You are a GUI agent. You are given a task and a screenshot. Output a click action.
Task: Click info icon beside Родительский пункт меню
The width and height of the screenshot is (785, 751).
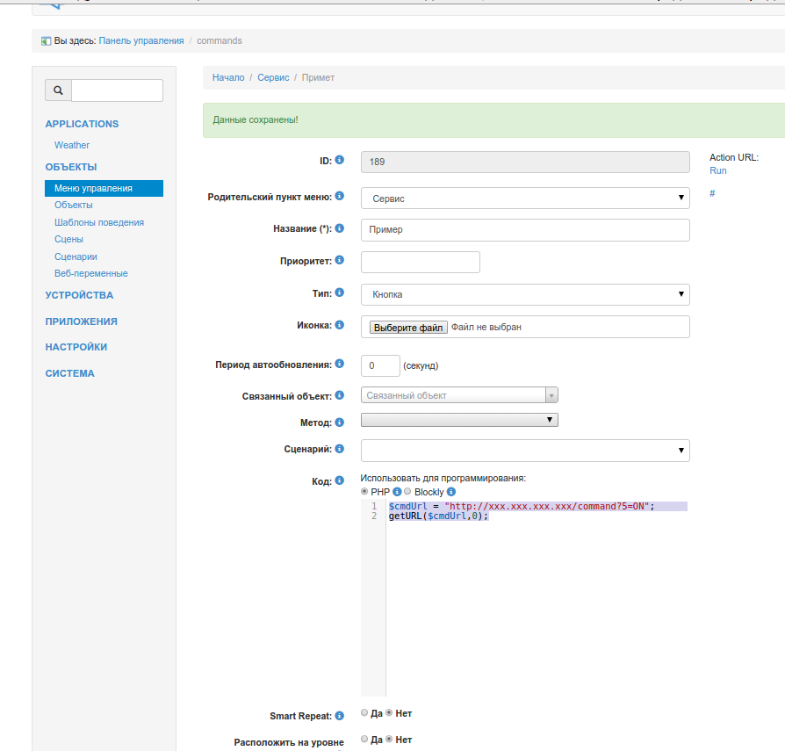[x=340, y=197]
